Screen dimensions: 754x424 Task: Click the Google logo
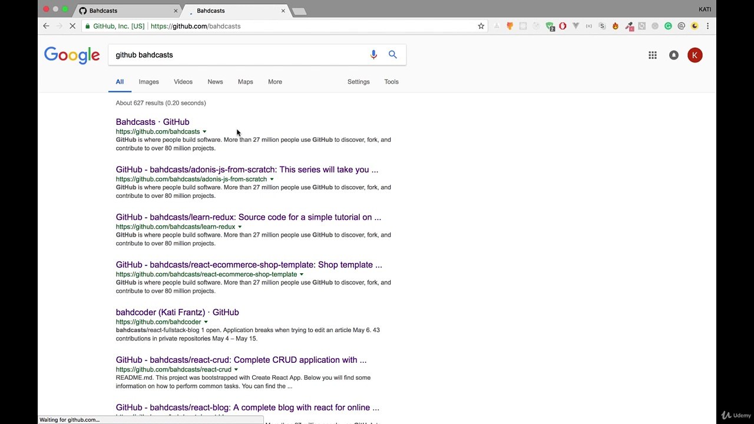[x=72, y=55]
